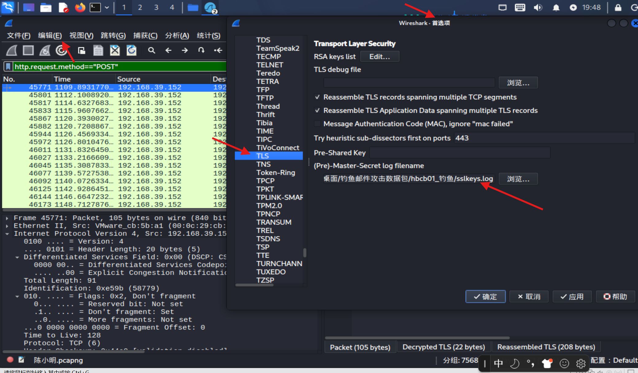The height and width of the screenshot is (373, 638).
Task: Select the TLS protocol in the preferences list
Action: [x=269, y=156]
